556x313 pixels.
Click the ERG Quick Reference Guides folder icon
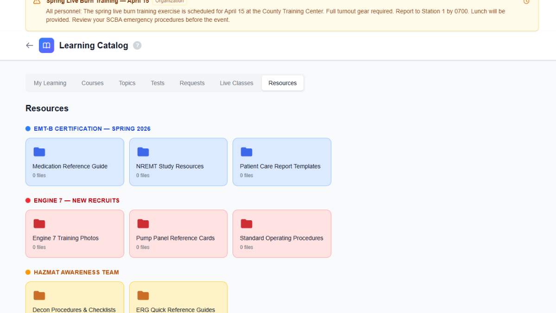pos(143,296)
